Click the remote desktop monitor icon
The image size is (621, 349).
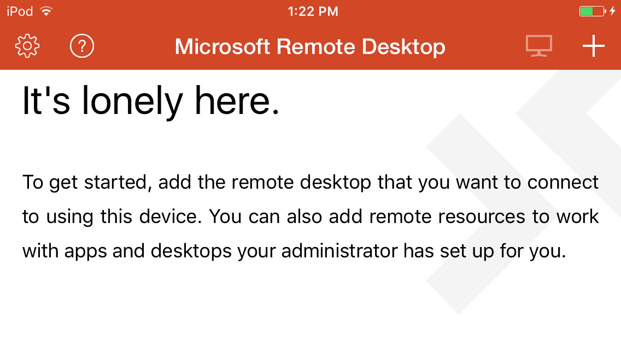[539, 46]
